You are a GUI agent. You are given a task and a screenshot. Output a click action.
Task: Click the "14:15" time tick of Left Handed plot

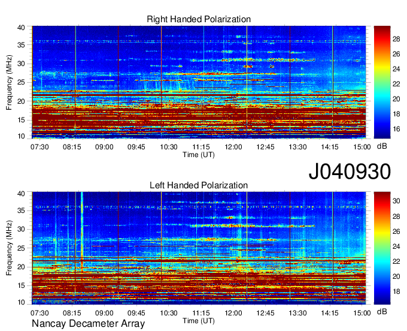pyautogui.click(x=330, y=313)
